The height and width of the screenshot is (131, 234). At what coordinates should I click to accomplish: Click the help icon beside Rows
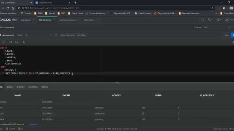pyautogui.click(x=56, y=35)
